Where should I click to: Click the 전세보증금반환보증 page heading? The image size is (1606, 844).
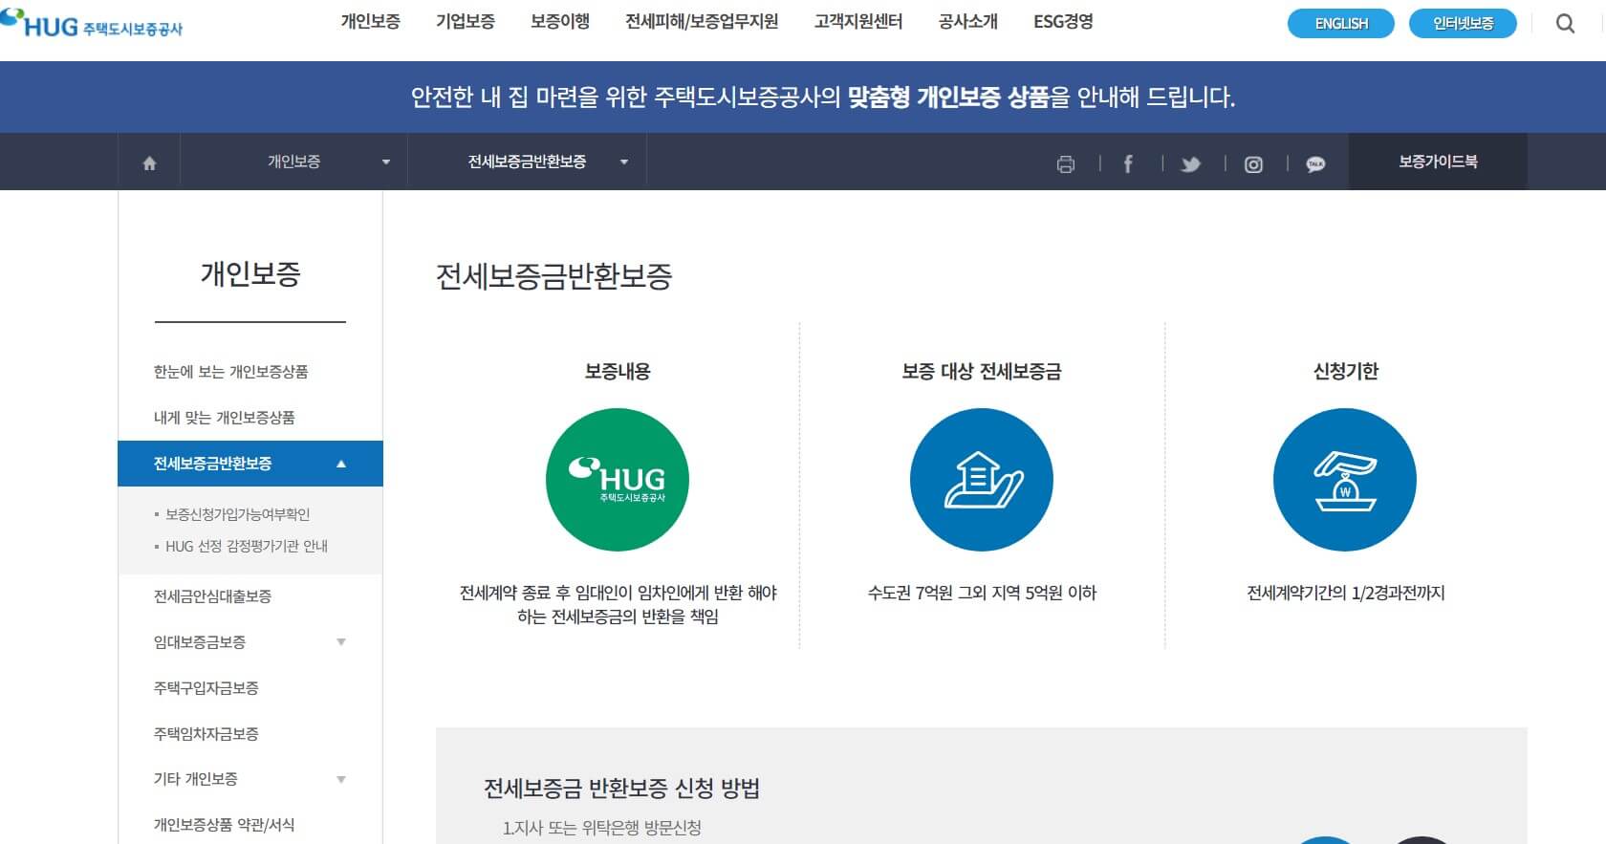click(554, 276)
